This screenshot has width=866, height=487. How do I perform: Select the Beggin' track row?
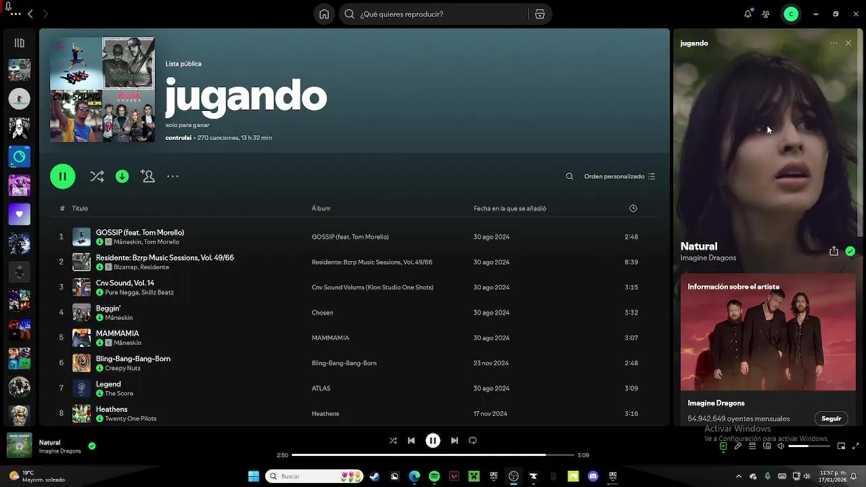(x=354, y=312)
